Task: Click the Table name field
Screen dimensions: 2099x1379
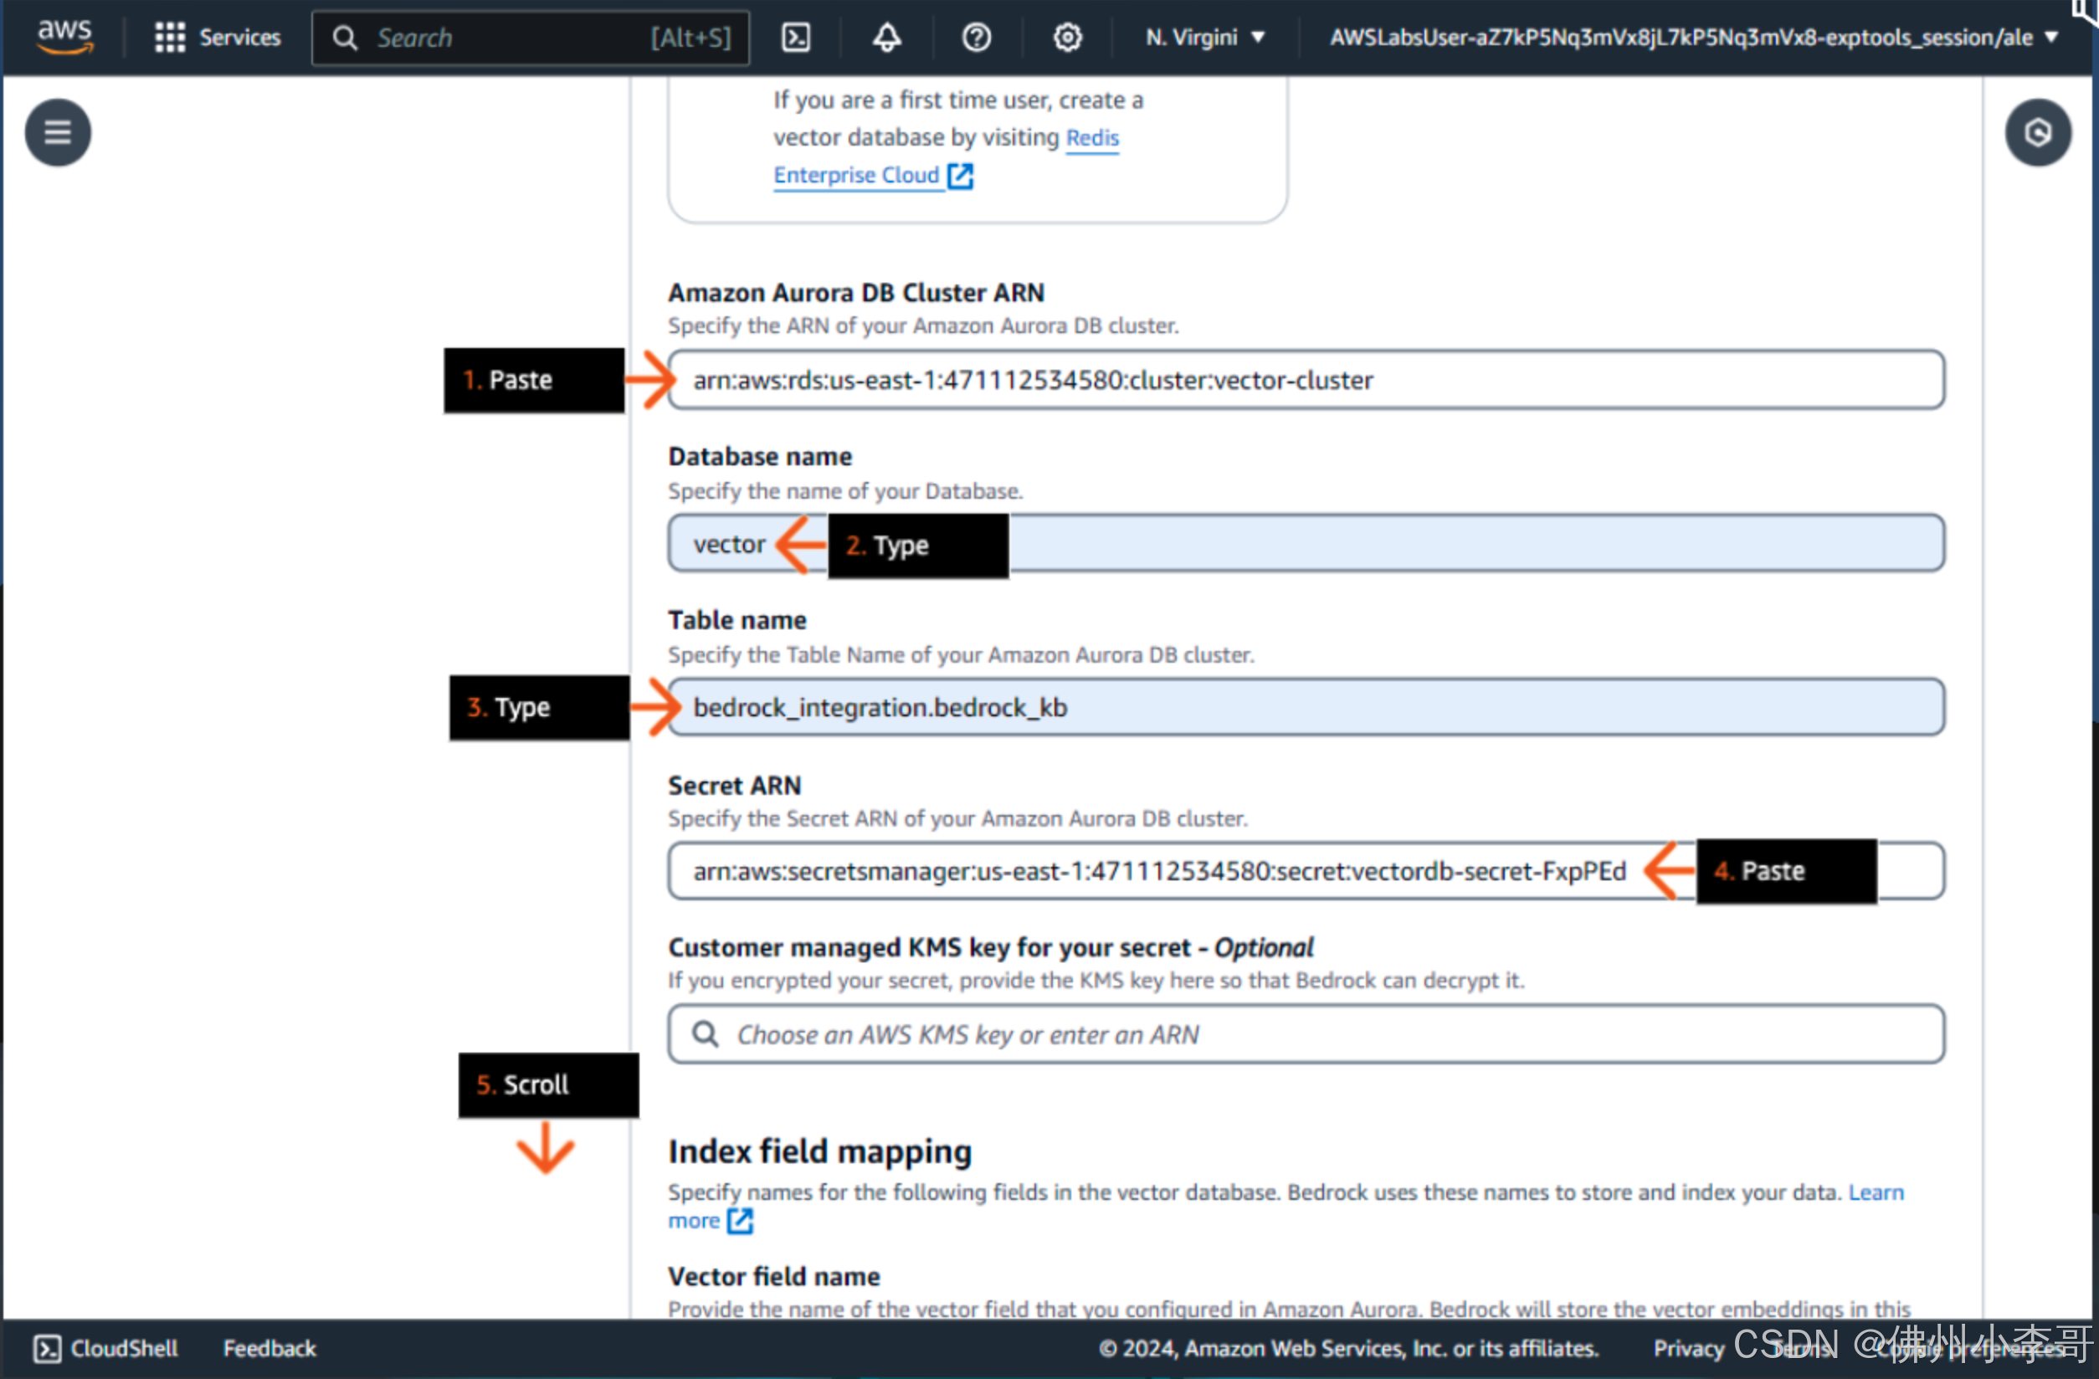Action: point(1306,707)
